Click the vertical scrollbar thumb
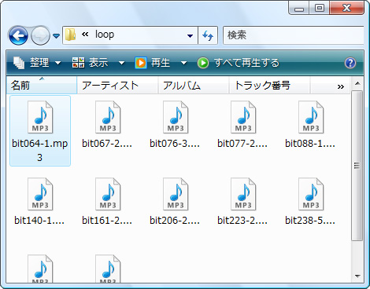The width and height of the screenshot is (370, 289). [x=357, y=166]
